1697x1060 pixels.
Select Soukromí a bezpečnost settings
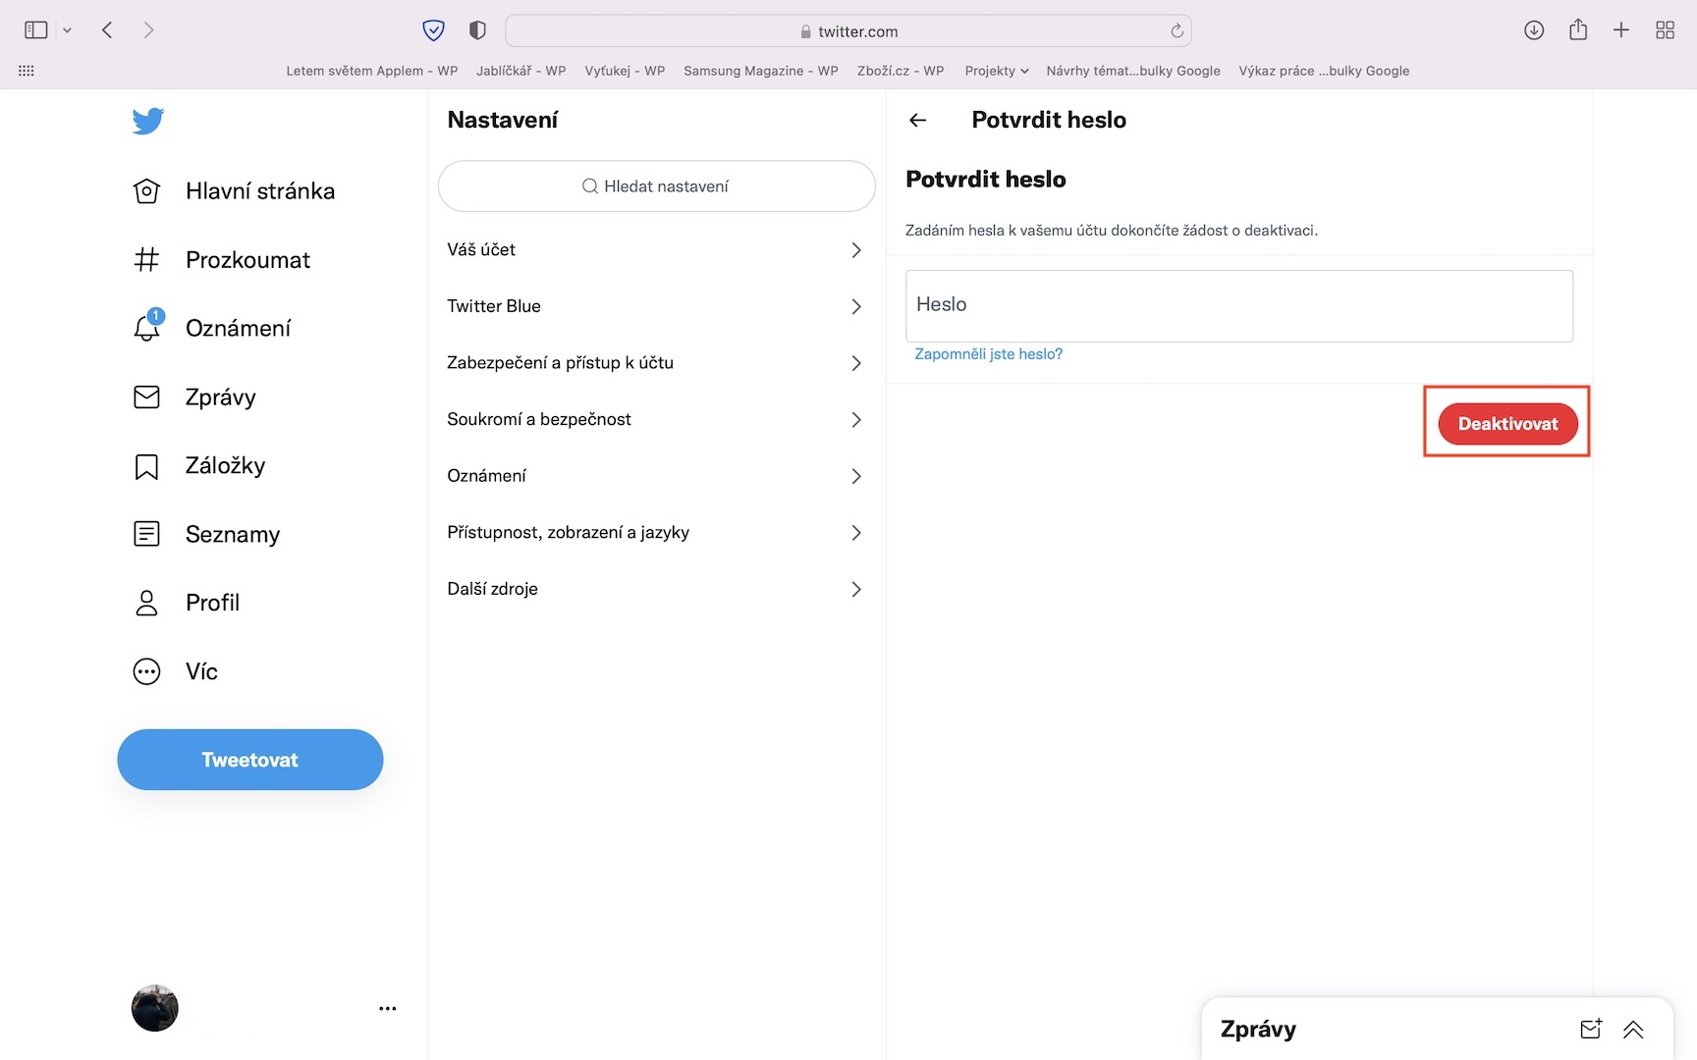(x=655, y=419)
